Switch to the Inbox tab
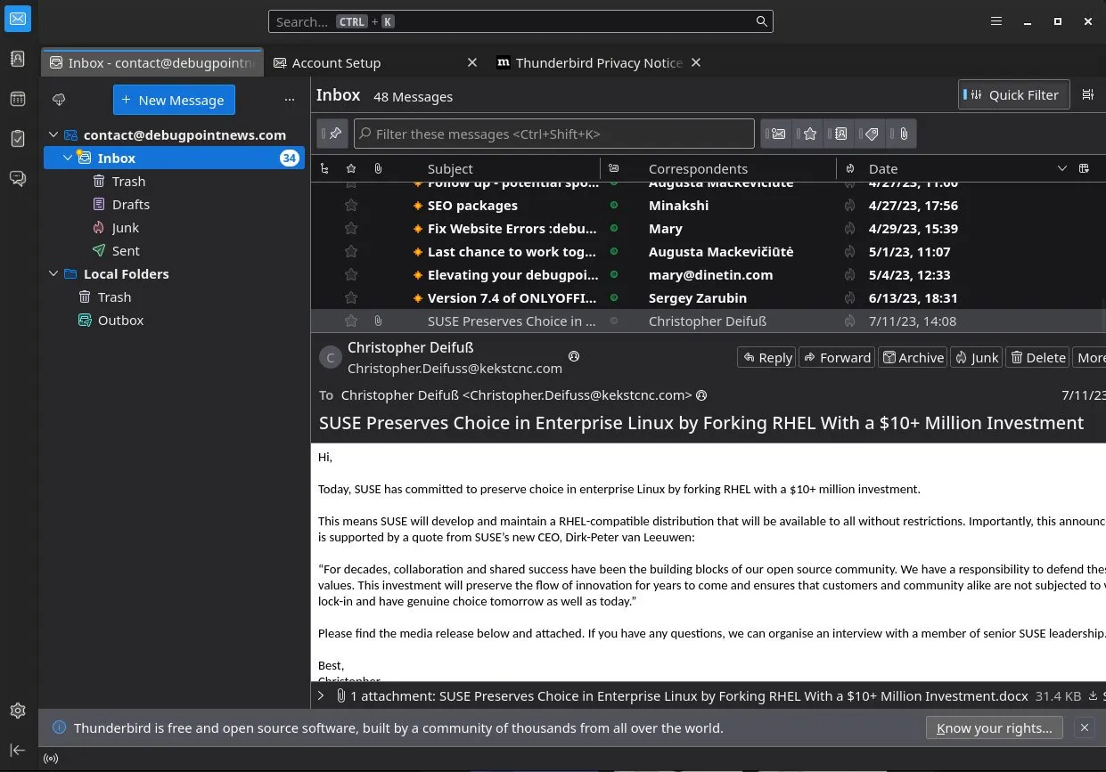 (x=152, y=62)
